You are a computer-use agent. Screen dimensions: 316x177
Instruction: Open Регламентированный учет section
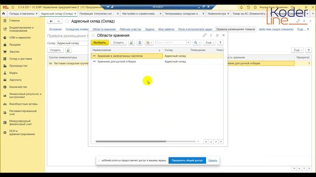click(23, 113)
